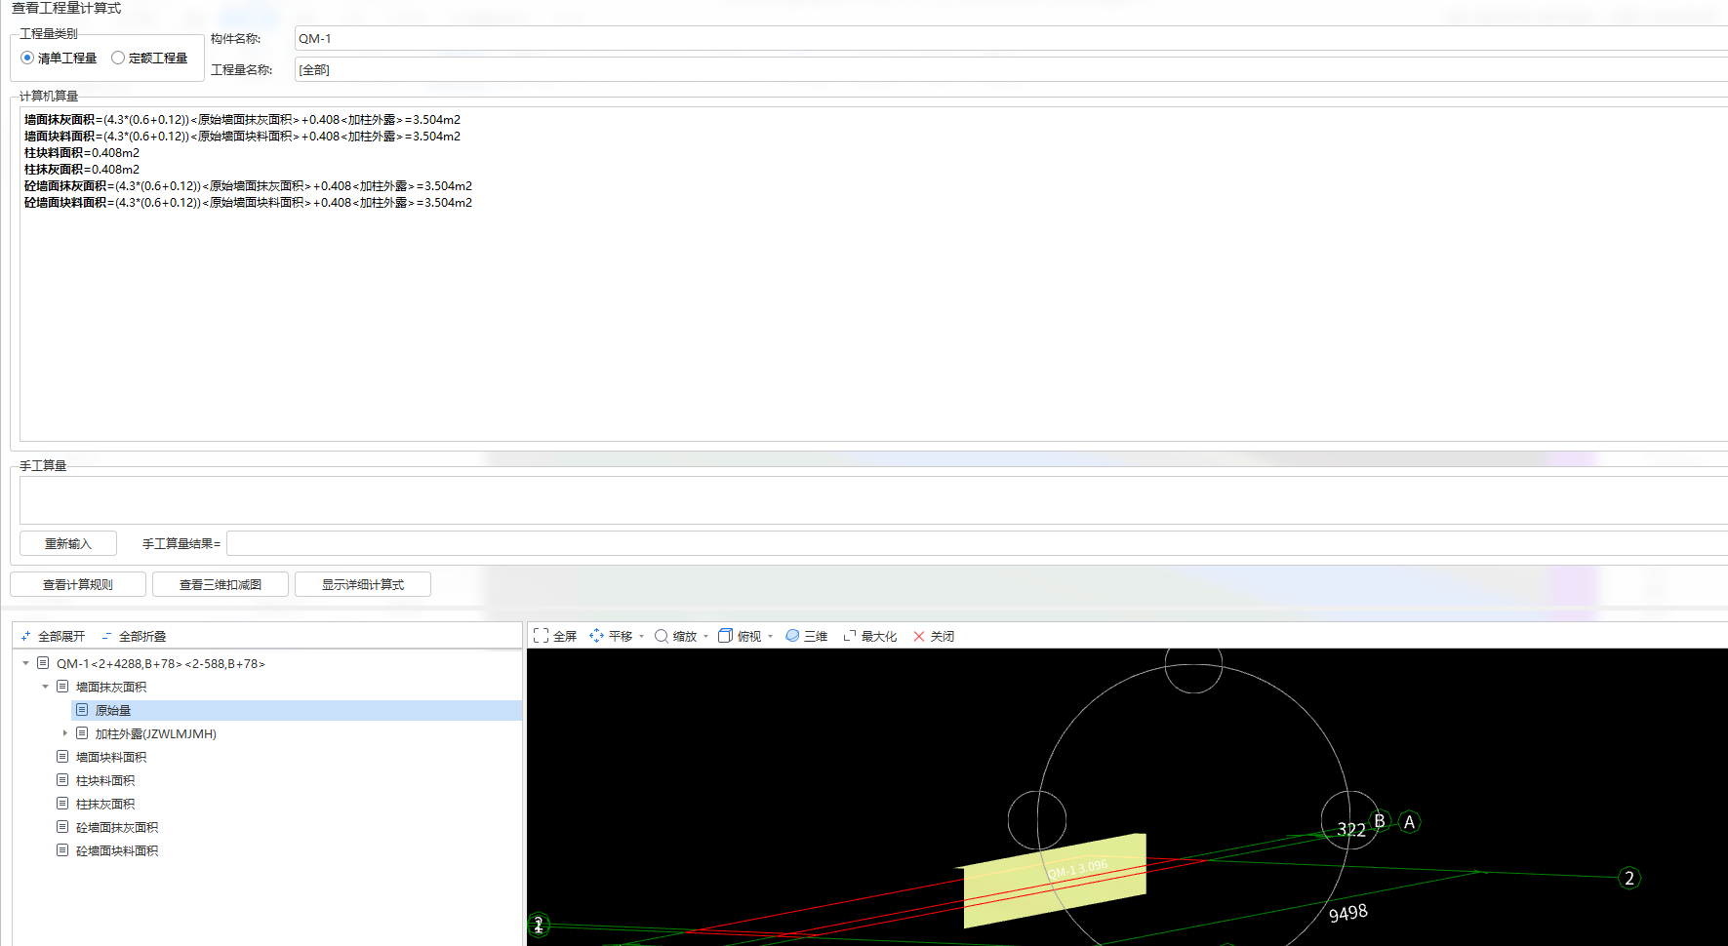This screenshot has height=946, width=1728.
Task: Click the 砼墙面块料面积 formula line
Action: click(248, 203)
